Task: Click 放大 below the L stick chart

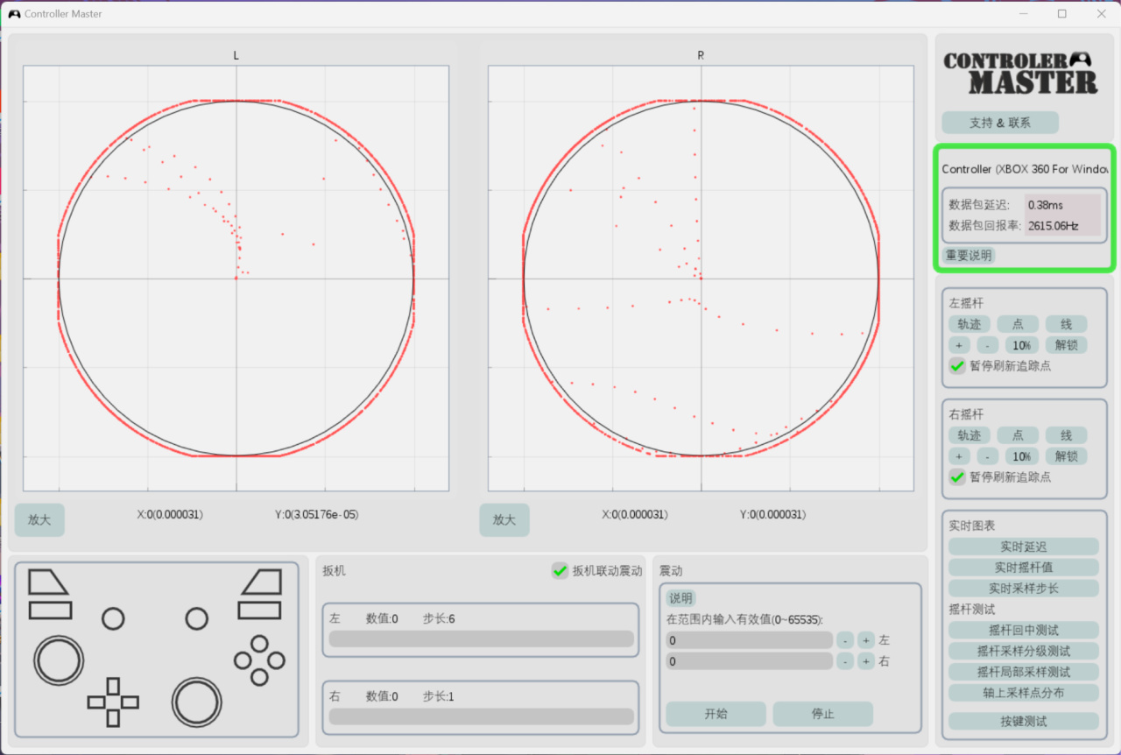Action: [39, 519]
